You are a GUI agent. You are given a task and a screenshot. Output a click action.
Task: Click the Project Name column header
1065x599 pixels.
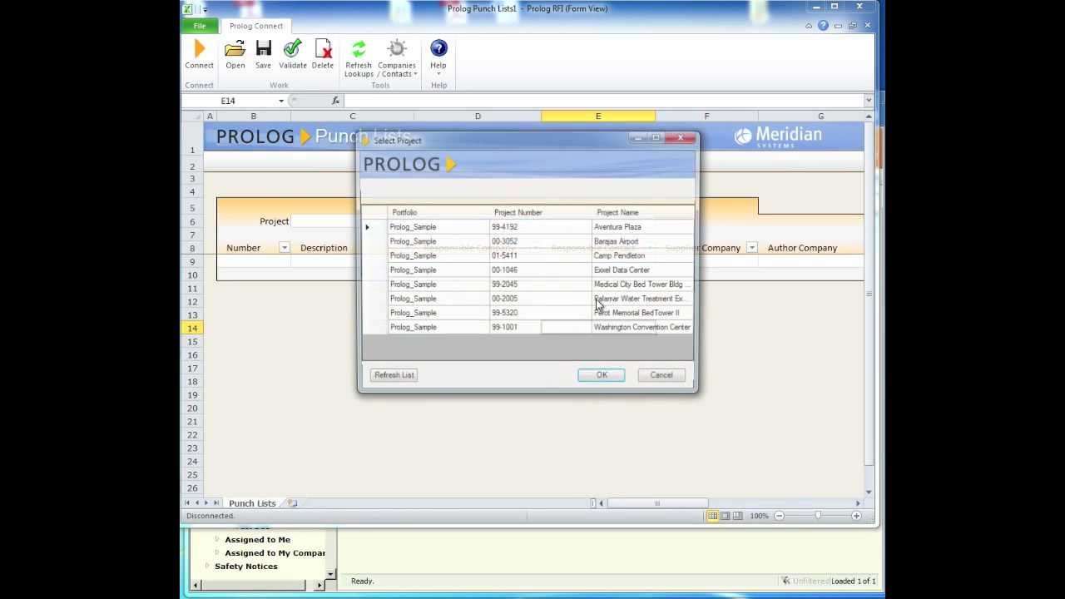click(x=642, y=213)
